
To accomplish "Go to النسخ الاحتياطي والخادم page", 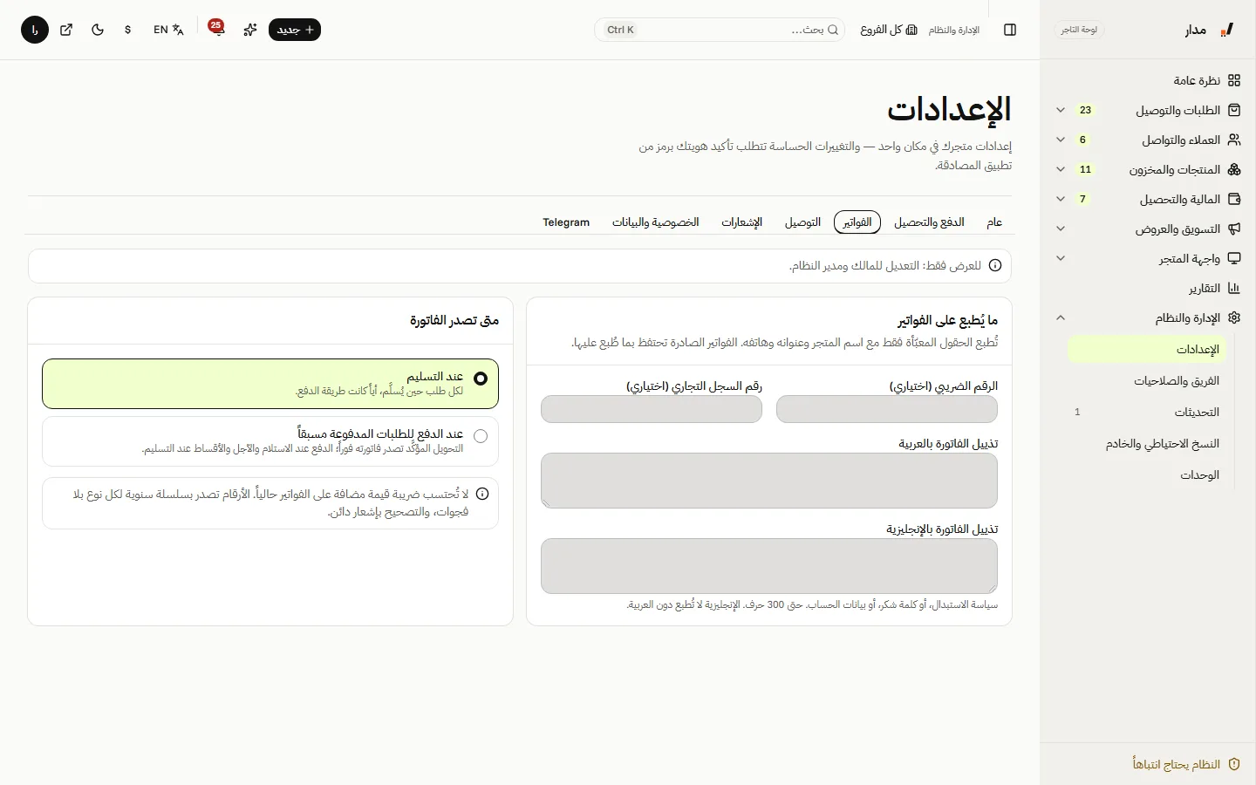I will pos(1147,444).
